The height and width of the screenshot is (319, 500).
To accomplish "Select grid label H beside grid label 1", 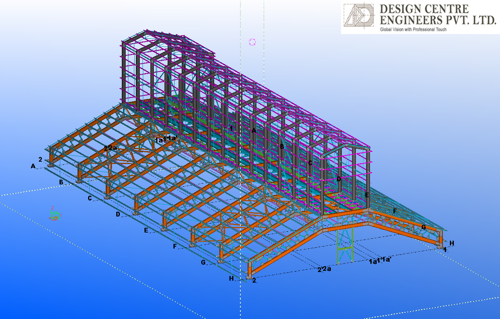I will [452, 243].
